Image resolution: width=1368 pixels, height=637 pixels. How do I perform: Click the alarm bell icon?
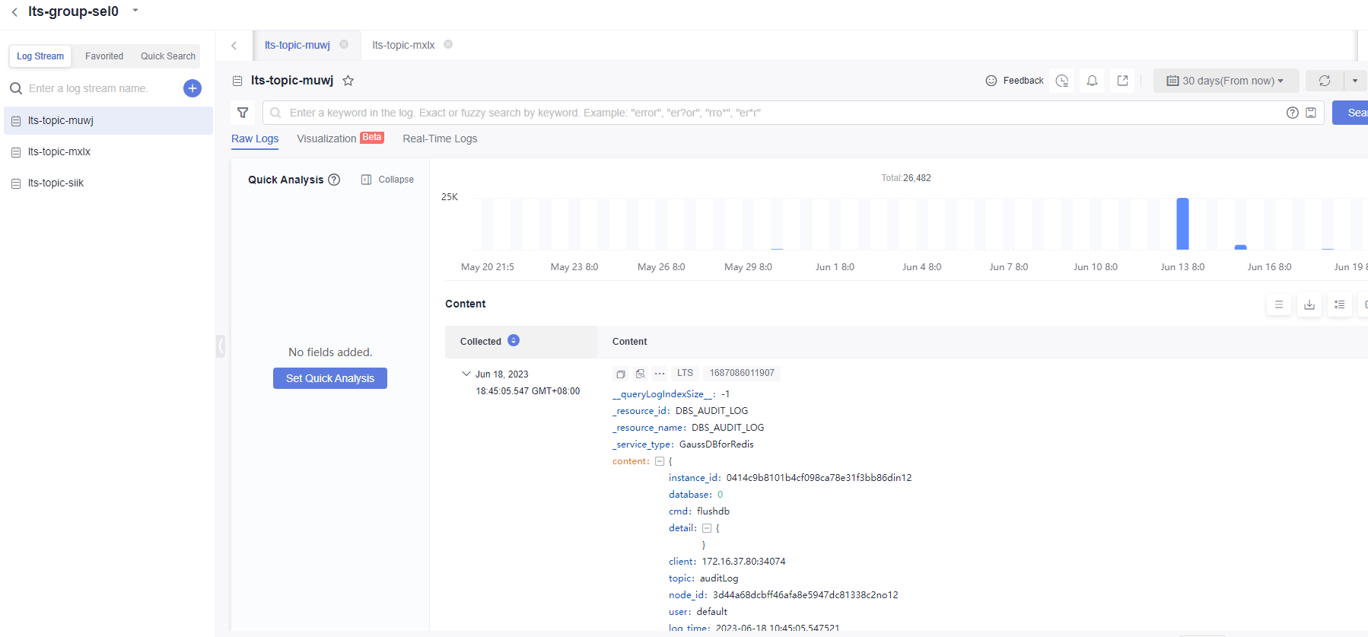[x=1092, y=81]
